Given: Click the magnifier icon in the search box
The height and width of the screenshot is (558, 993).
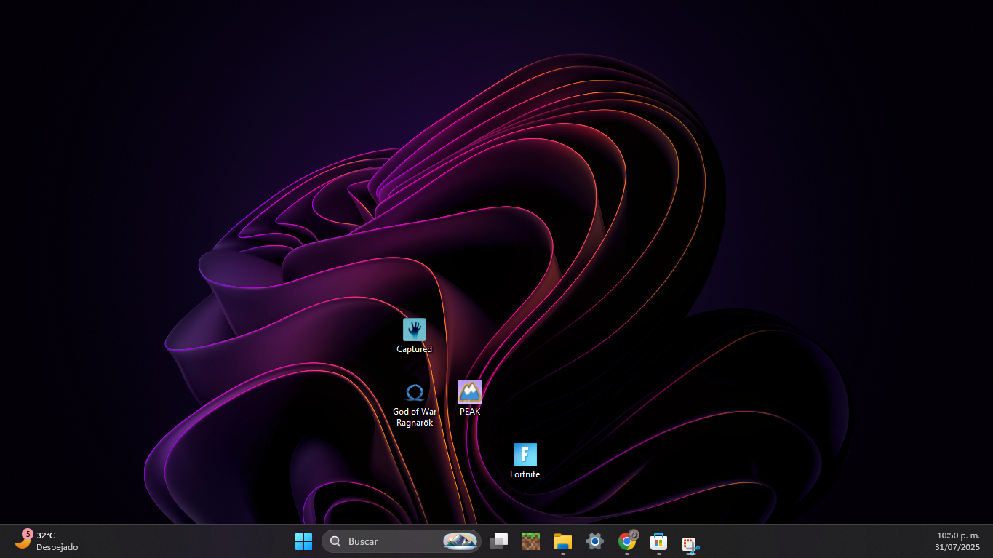Looking at the screenshot, I should tap(335, 541).
